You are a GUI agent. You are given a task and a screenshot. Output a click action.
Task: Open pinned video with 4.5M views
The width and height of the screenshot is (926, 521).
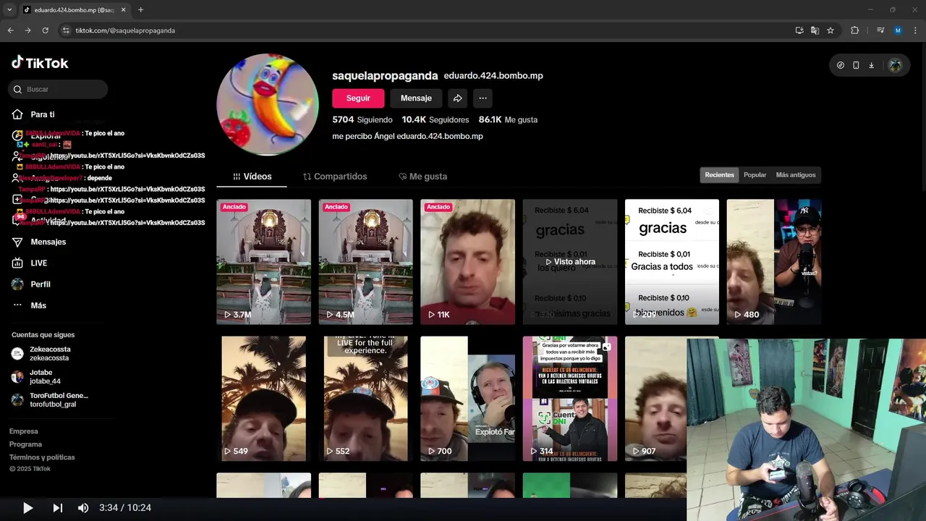366,262
